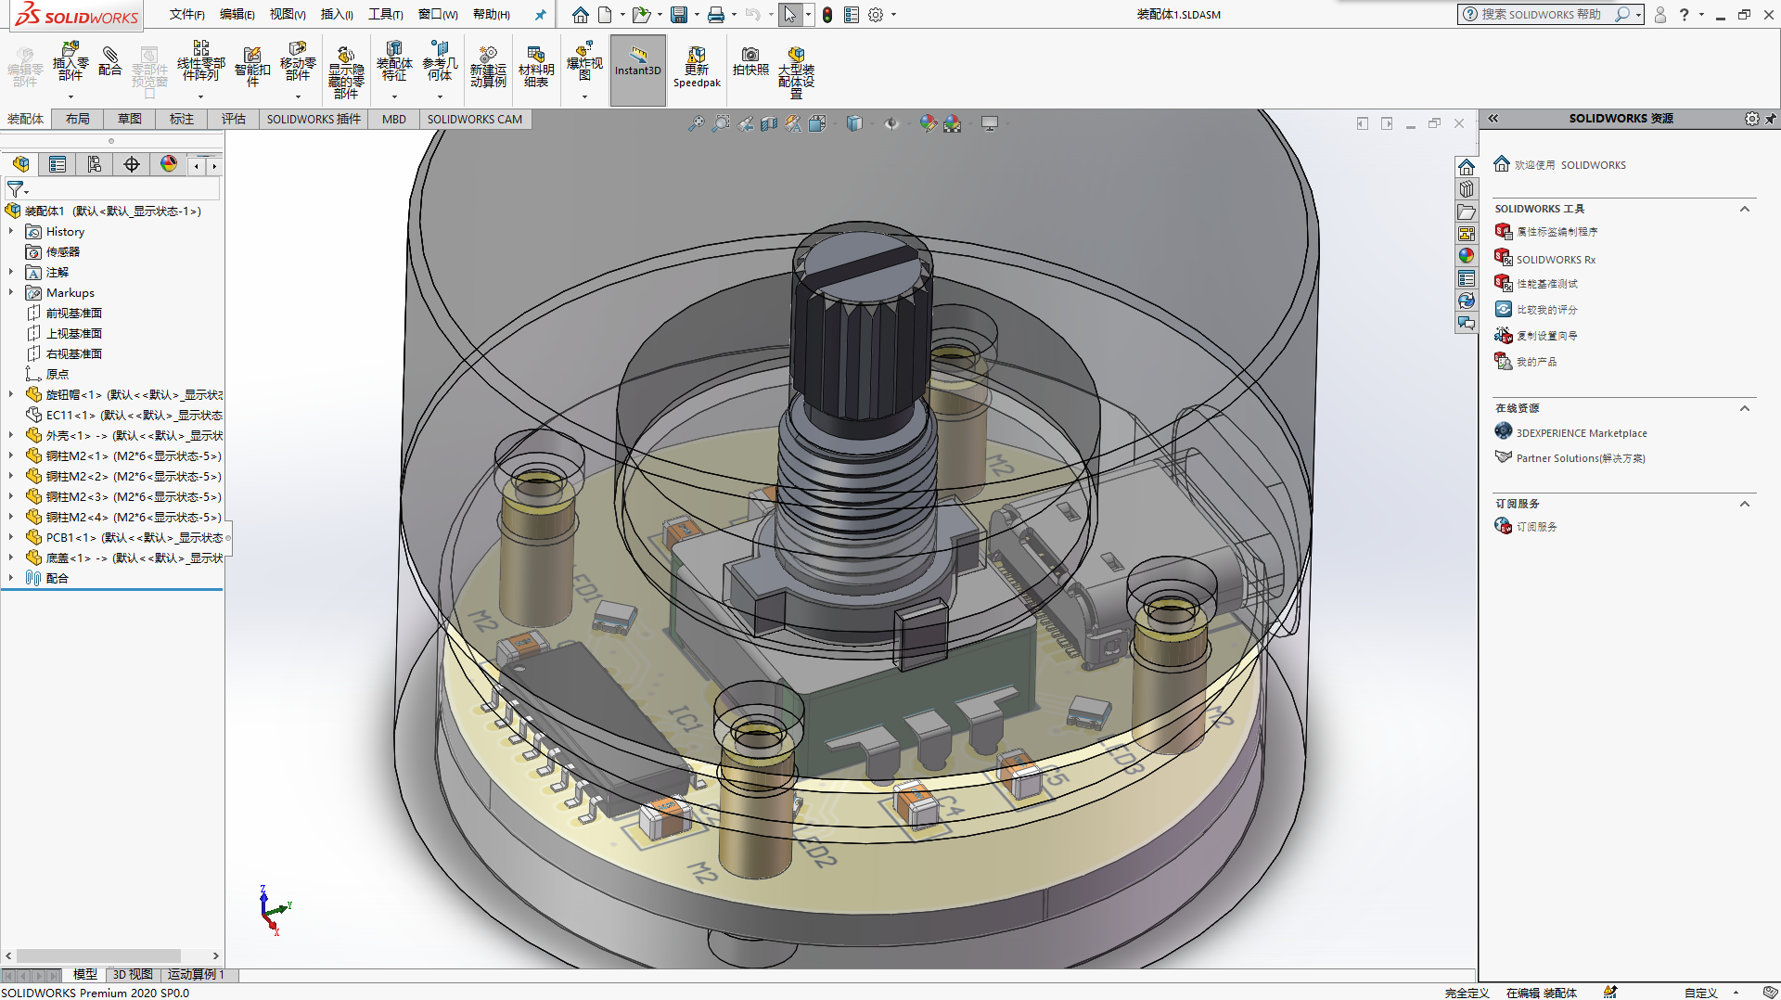This screenshot has height=1000, width=1781.
Task: Open the DisplayManager color ball tab
Action: point(169,164)
